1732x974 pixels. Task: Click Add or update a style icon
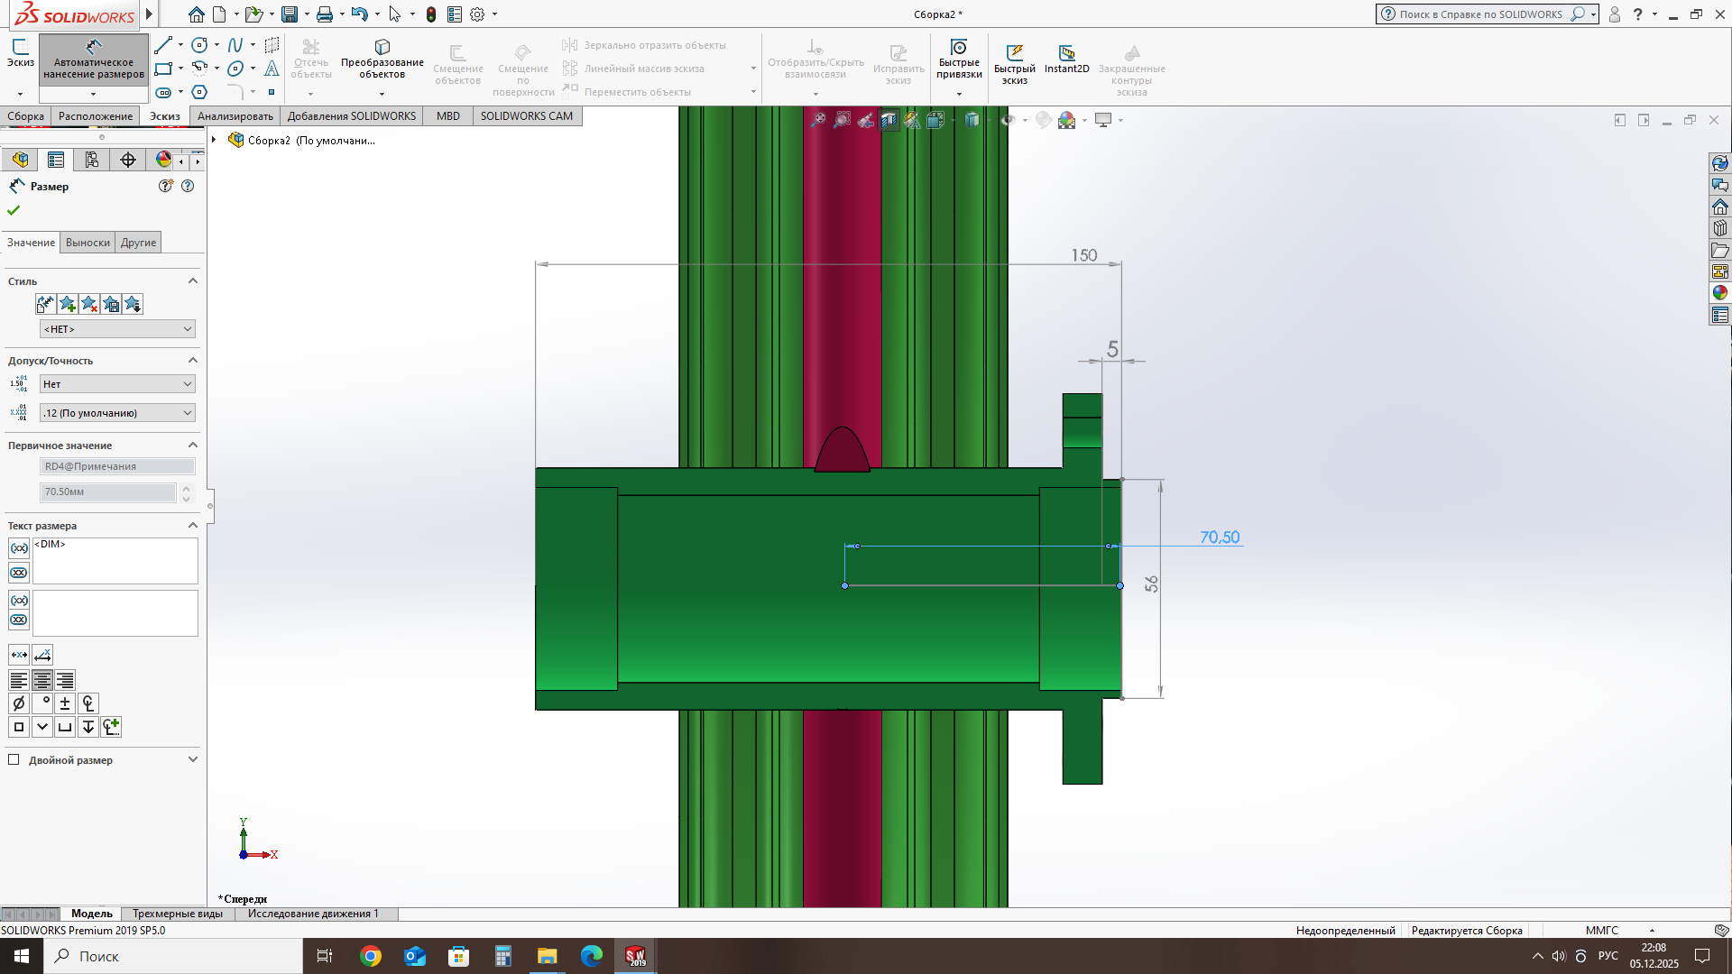pyautogui.click(x=68, y=304)
